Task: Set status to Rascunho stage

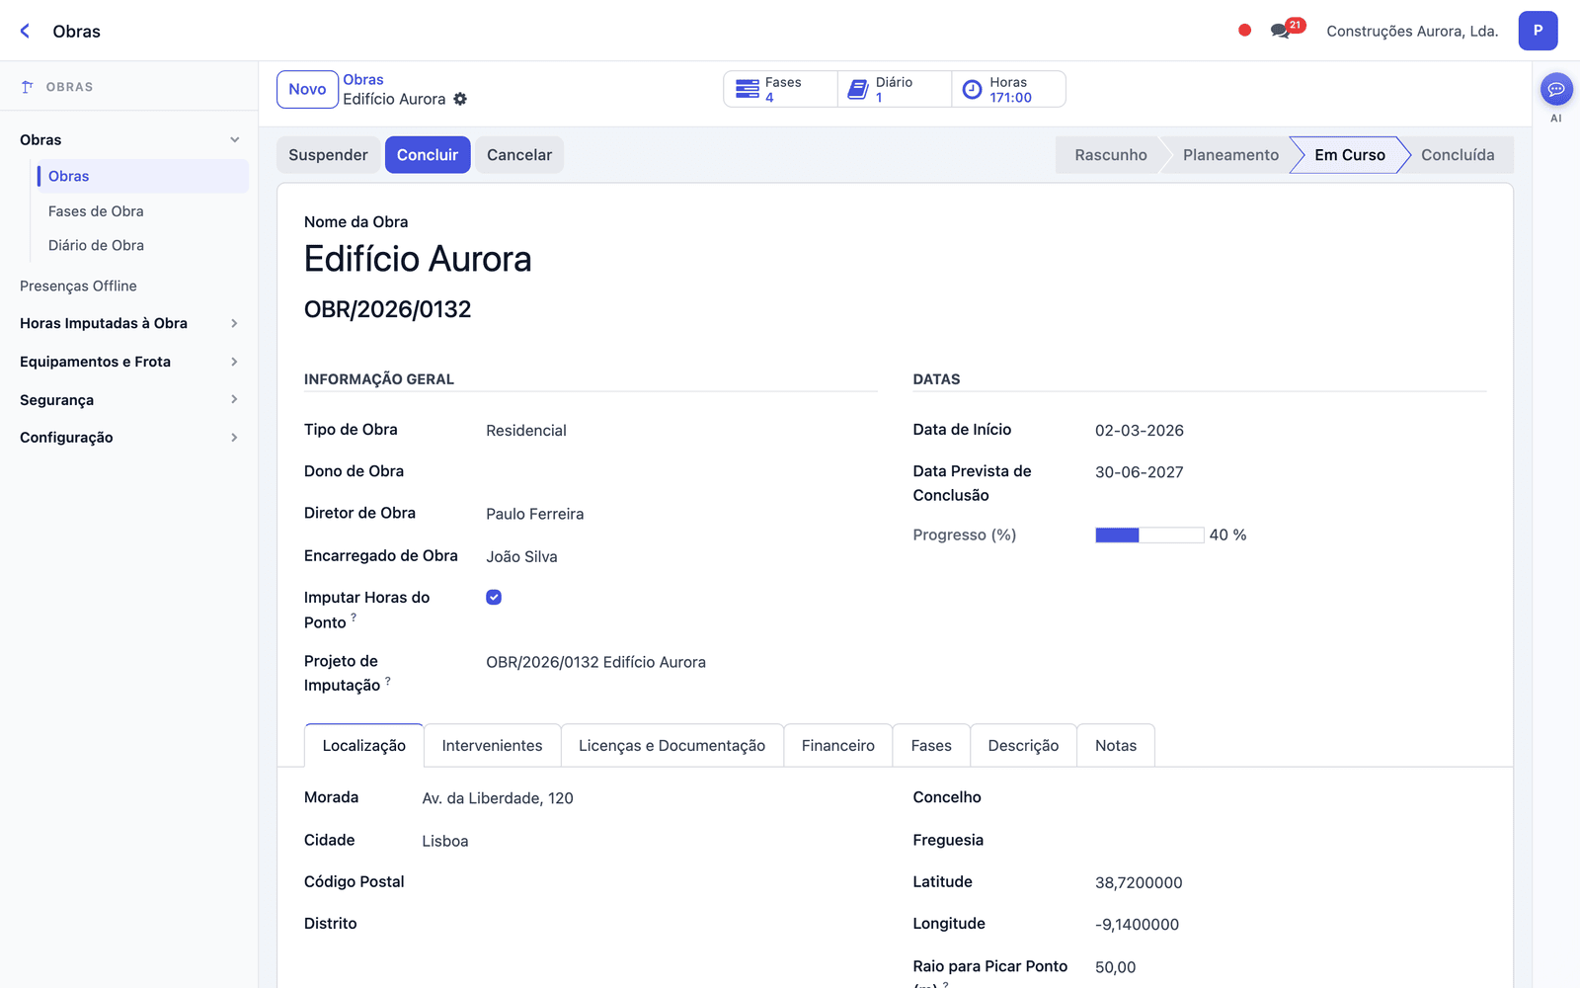Action: click(1110, 155)
